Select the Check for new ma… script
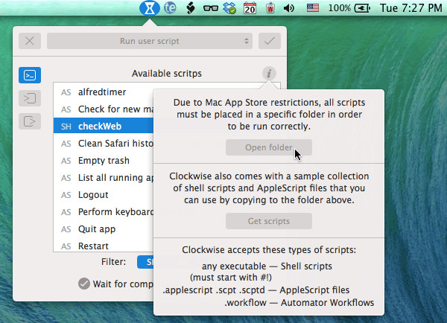 [x=104, y=109]
